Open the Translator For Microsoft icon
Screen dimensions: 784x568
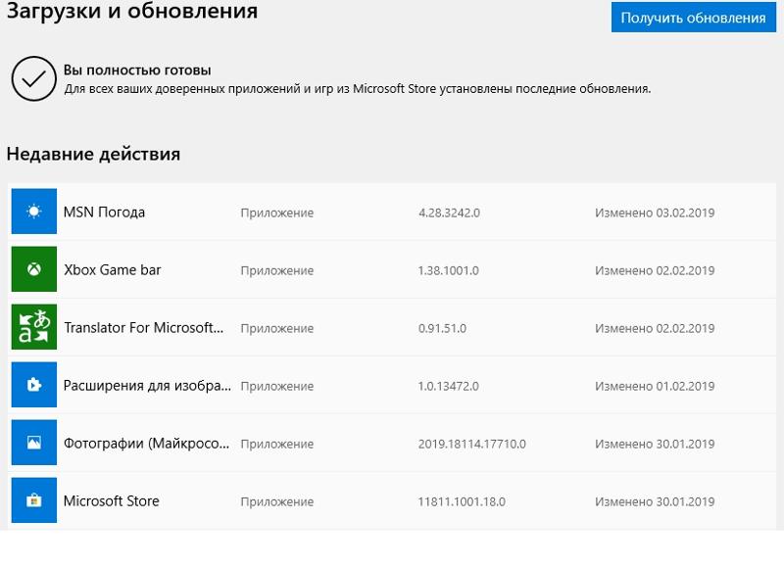[x=34, y=327]
